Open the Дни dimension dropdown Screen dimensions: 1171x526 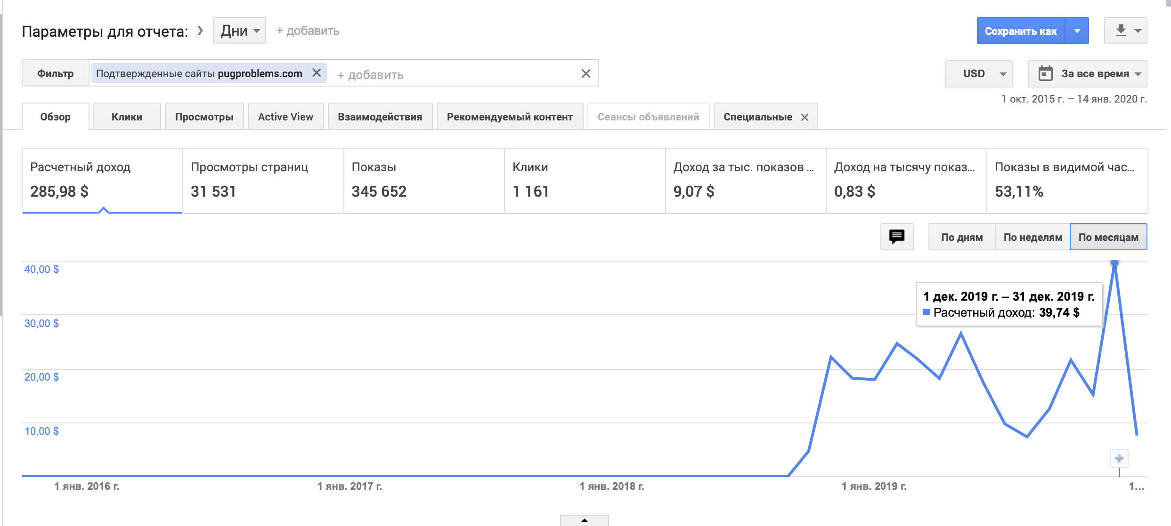tap(239, 31)
